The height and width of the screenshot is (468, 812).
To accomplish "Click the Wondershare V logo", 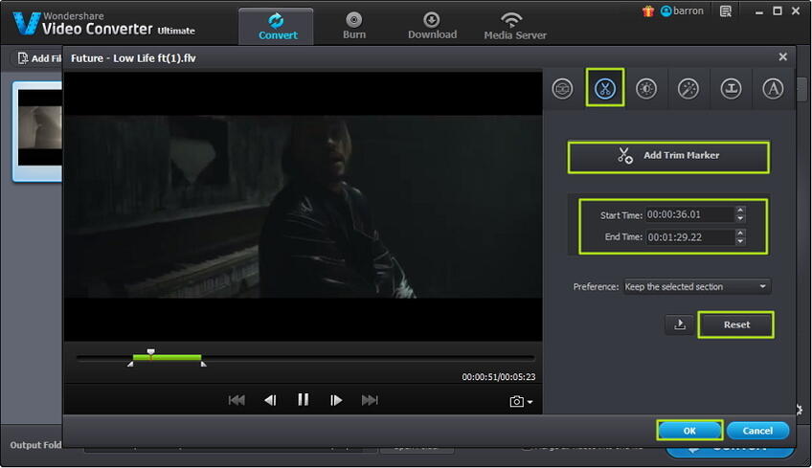I will (26, 23).
